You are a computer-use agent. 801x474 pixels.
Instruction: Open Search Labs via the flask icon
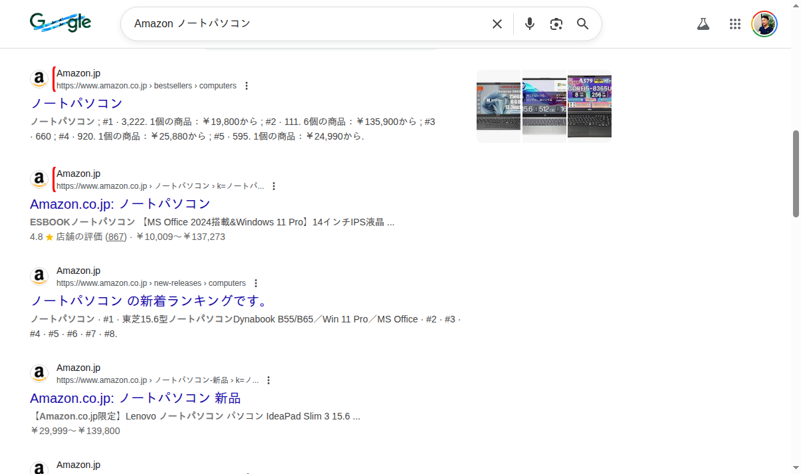pyautogui.click(x=703, y=23)
